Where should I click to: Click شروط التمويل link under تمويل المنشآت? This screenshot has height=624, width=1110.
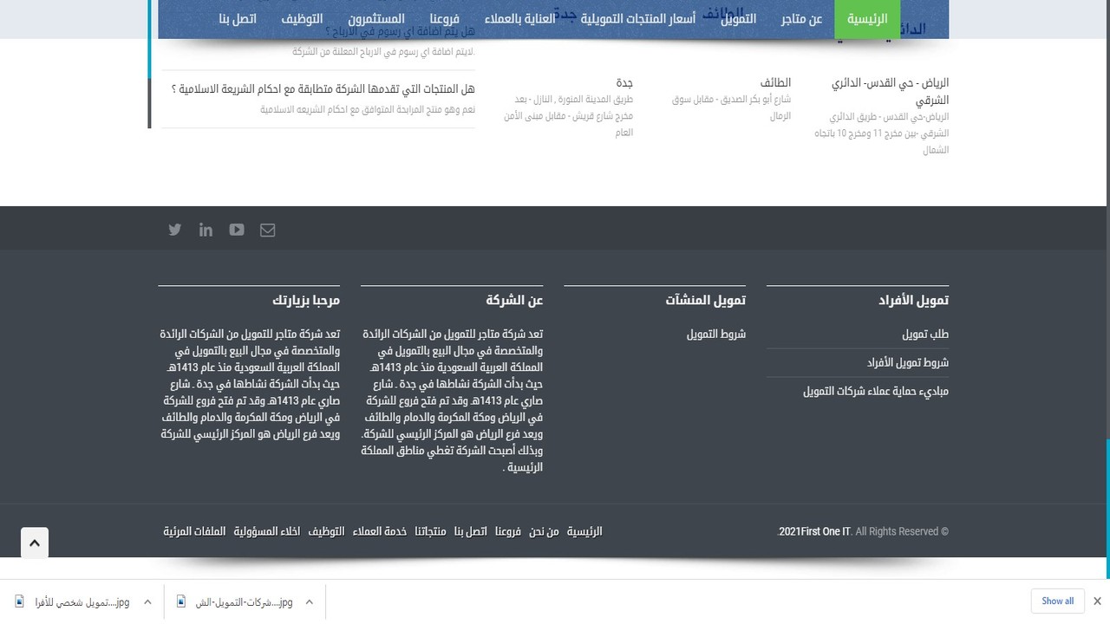[x=716, y=334]
